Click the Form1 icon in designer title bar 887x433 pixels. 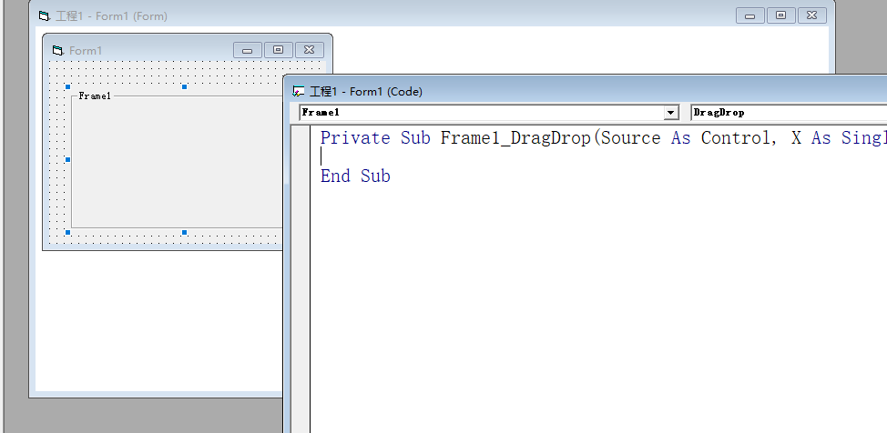pyautogui.click(x=57, y=50)
